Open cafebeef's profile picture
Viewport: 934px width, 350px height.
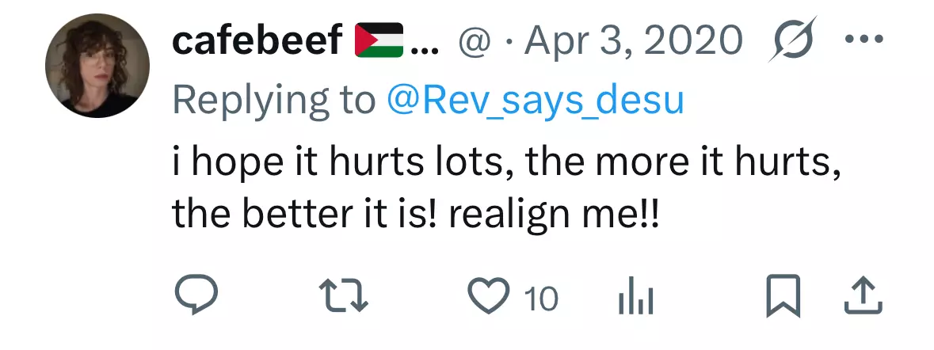pos(97,66)
